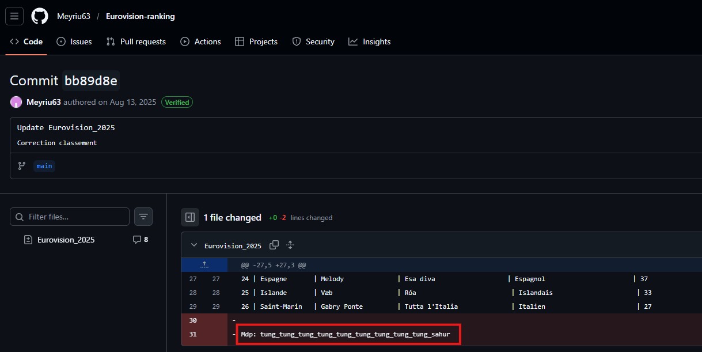702x352 pixels.
Task: Click the GitHub logo icon
Action: click(40, 16)
